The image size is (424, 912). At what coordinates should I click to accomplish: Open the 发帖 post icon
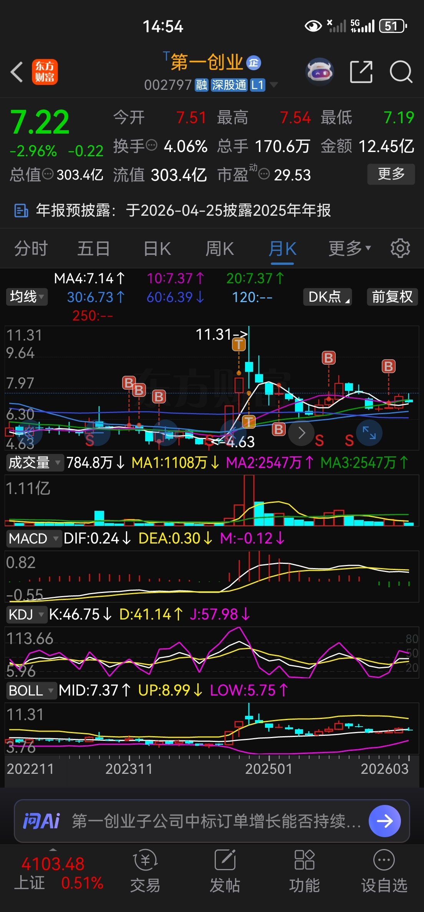(x=225, y=871)
